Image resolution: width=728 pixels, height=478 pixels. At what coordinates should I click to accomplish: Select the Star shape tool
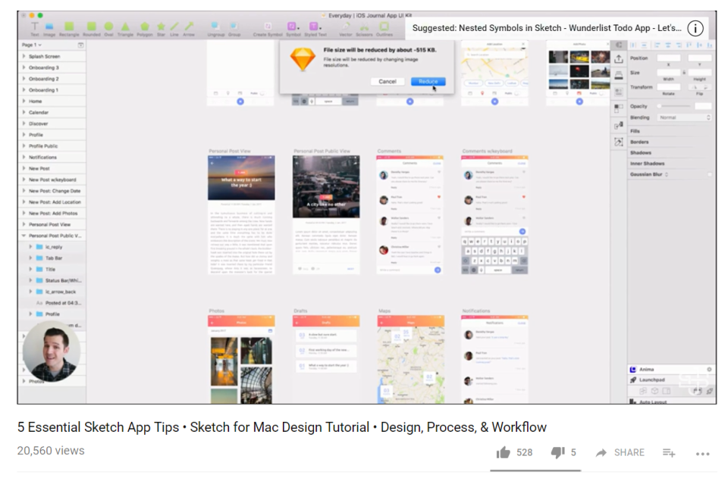(x=161, y=28)
